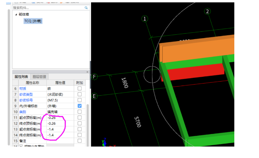This screenshot has width=259, height=158.
Task: Click row number 9 in property list
Action: click(15, 106)
